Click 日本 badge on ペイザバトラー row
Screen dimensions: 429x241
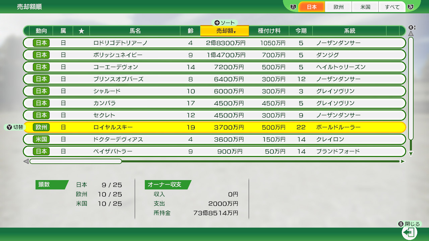(41, 151)
